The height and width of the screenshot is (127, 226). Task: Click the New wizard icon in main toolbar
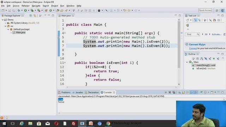[3, 10]
